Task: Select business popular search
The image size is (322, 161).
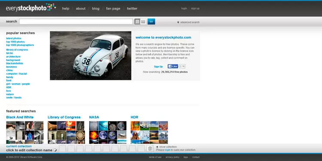Action: coord(12,67)
